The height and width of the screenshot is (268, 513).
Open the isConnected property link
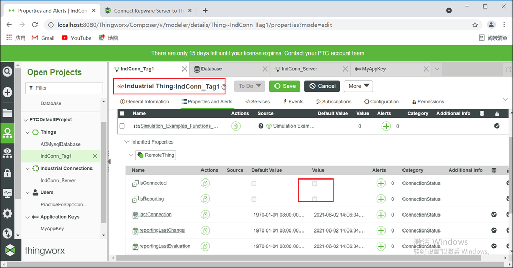pyautogui.click(x=153, y=183)
